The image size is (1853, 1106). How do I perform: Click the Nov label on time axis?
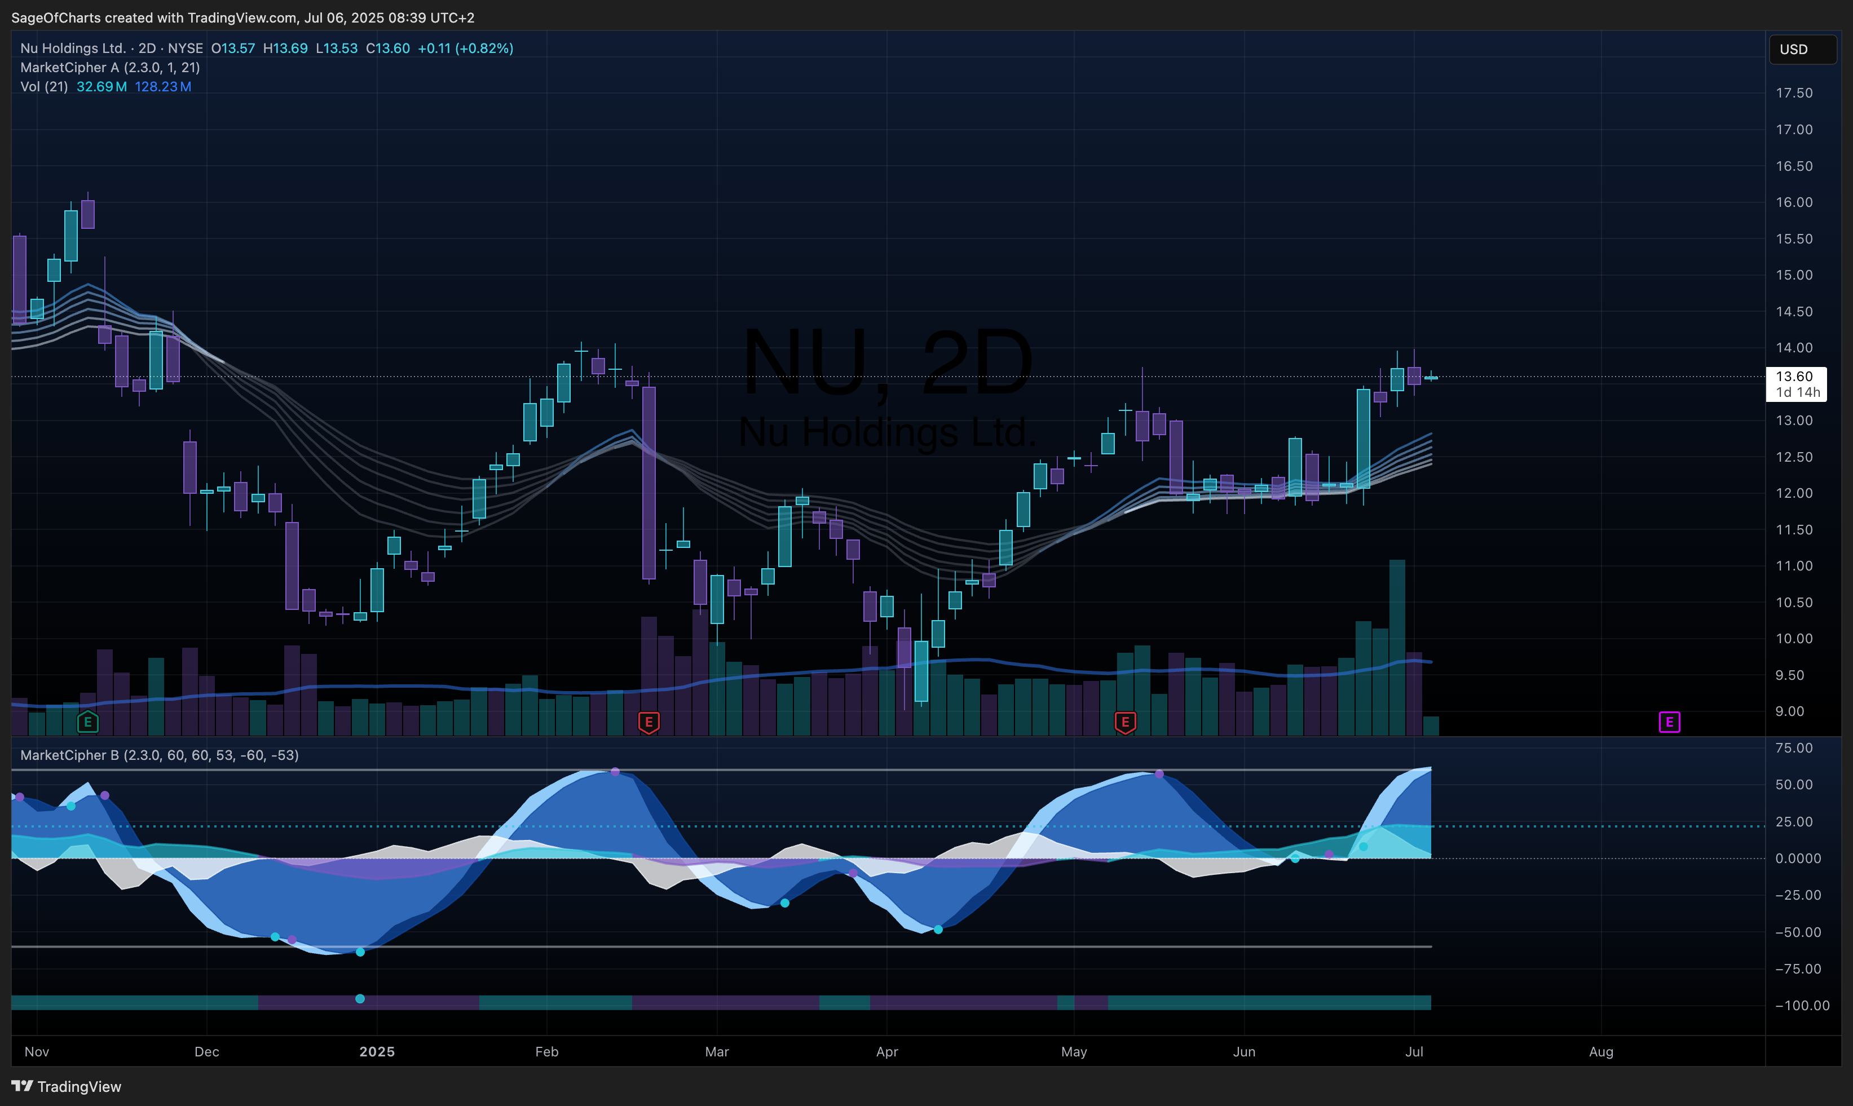(x=37, y=1051)
